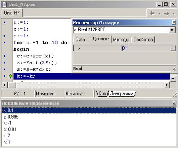Screen dimensions: 178x148
Task: Click the 'begin' keyword line
Action: pos(21,49)
